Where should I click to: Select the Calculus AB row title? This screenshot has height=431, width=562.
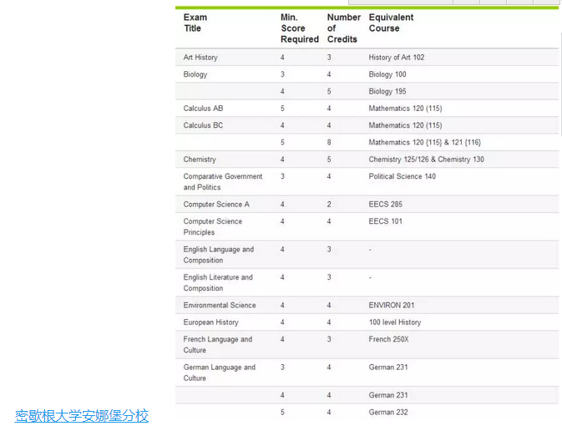(x=203, y=109)
